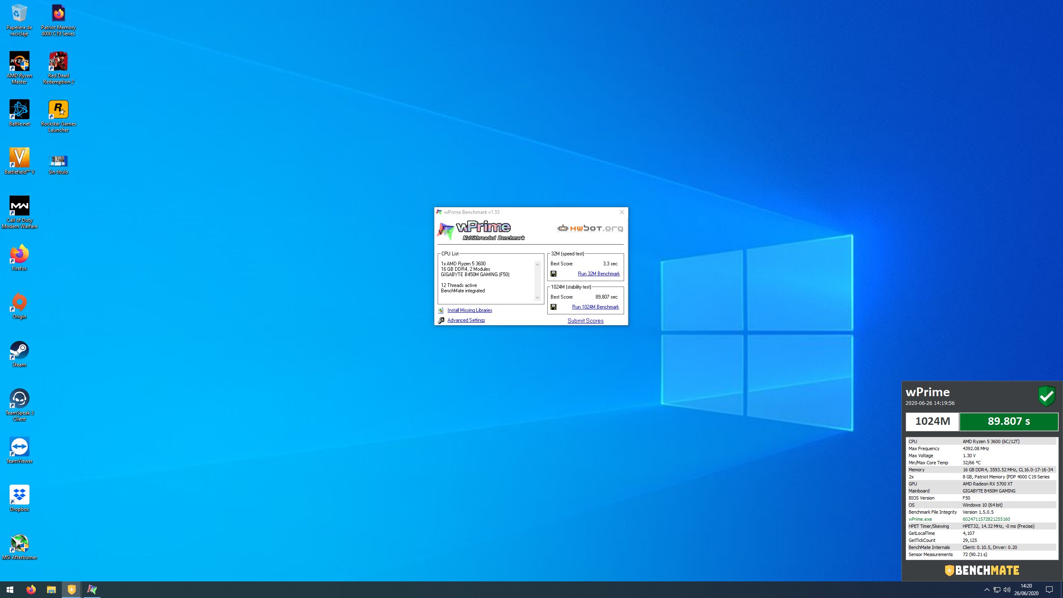Select the BIOS Version F50 row

click(982, 498)
